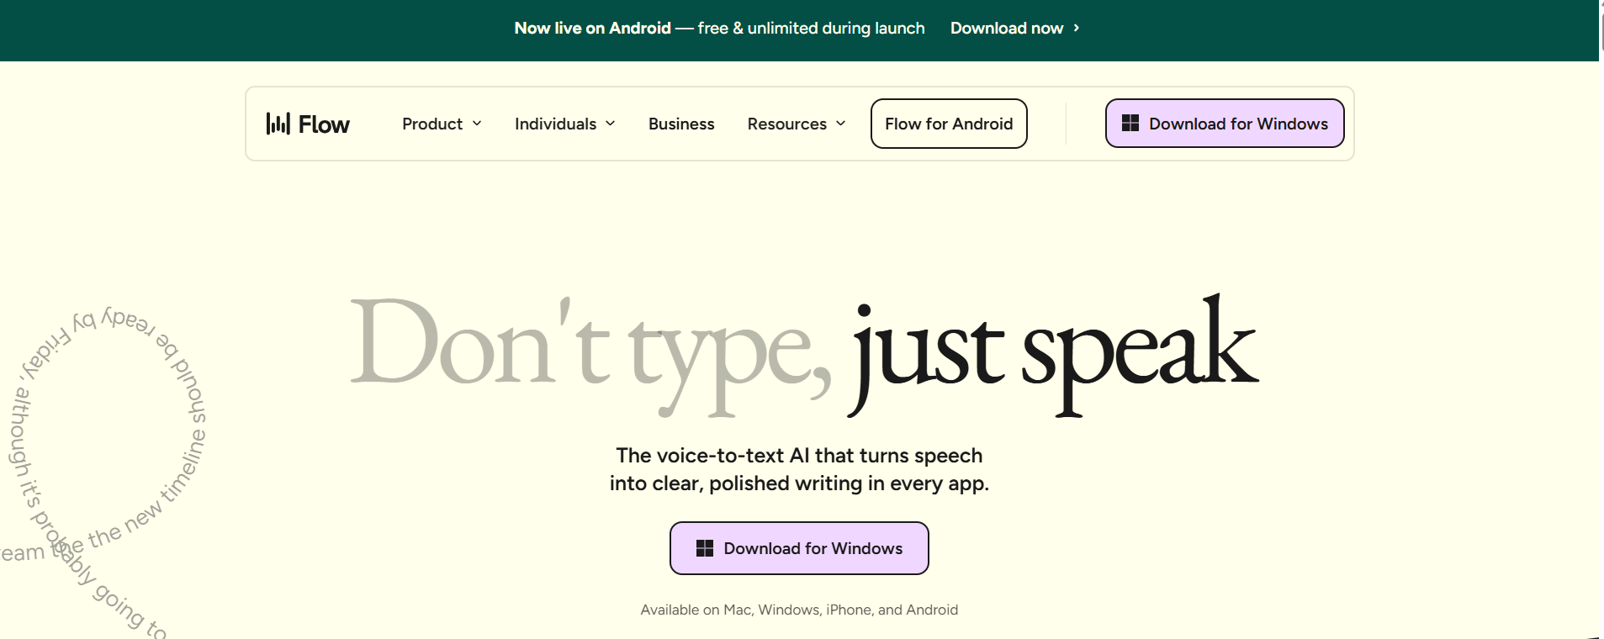The image size is (1604, 639).
Task: Click the Flow wordmark in navbar
Action: (x=324, y=124)
